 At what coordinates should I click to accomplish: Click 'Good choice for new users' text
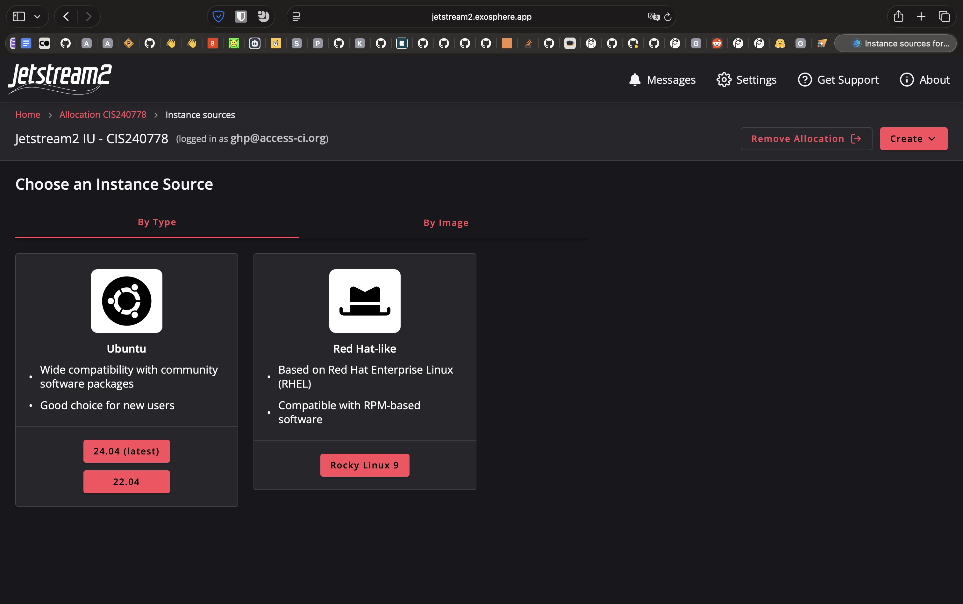coord(107,405)
